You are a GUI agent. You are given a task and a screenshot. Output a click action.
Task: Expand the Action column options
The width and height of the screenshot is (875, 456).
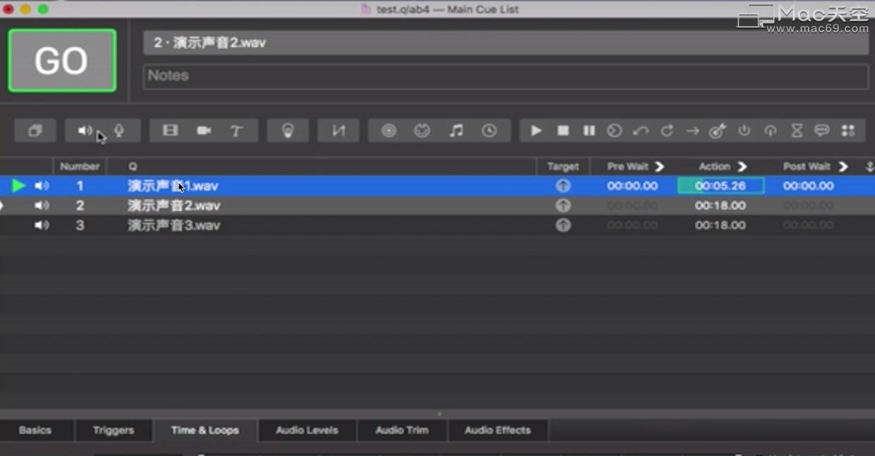point(743,166)
